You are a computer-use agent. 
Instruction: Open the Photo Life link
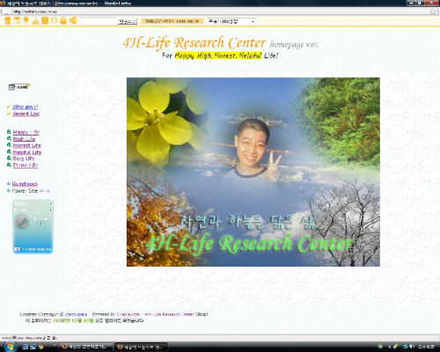pos(26,165)
